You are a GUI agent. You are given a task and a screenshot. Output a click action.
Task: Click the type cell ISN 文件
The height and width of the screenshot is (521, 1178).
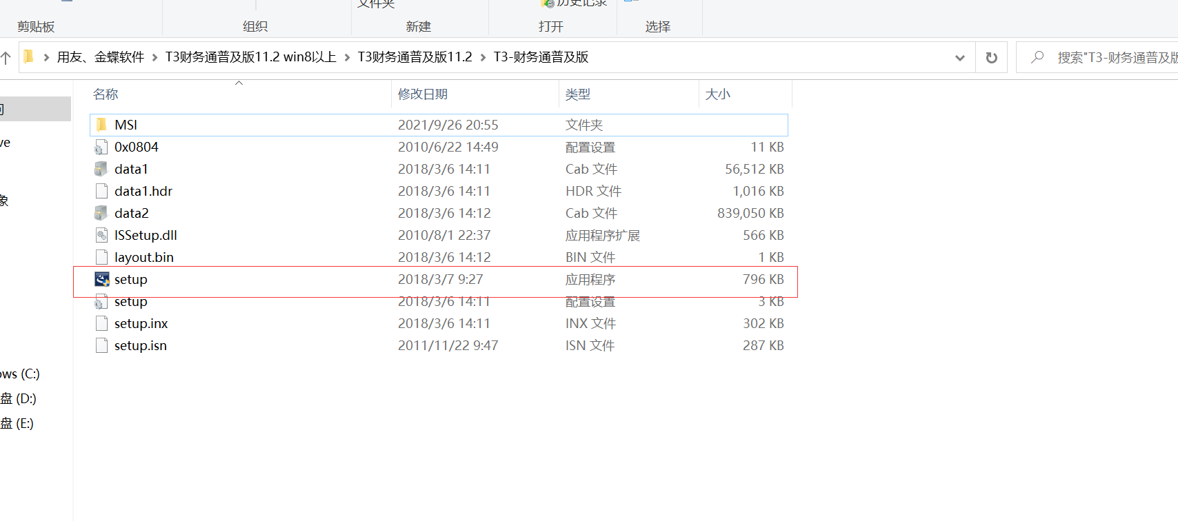coord(590,345)
